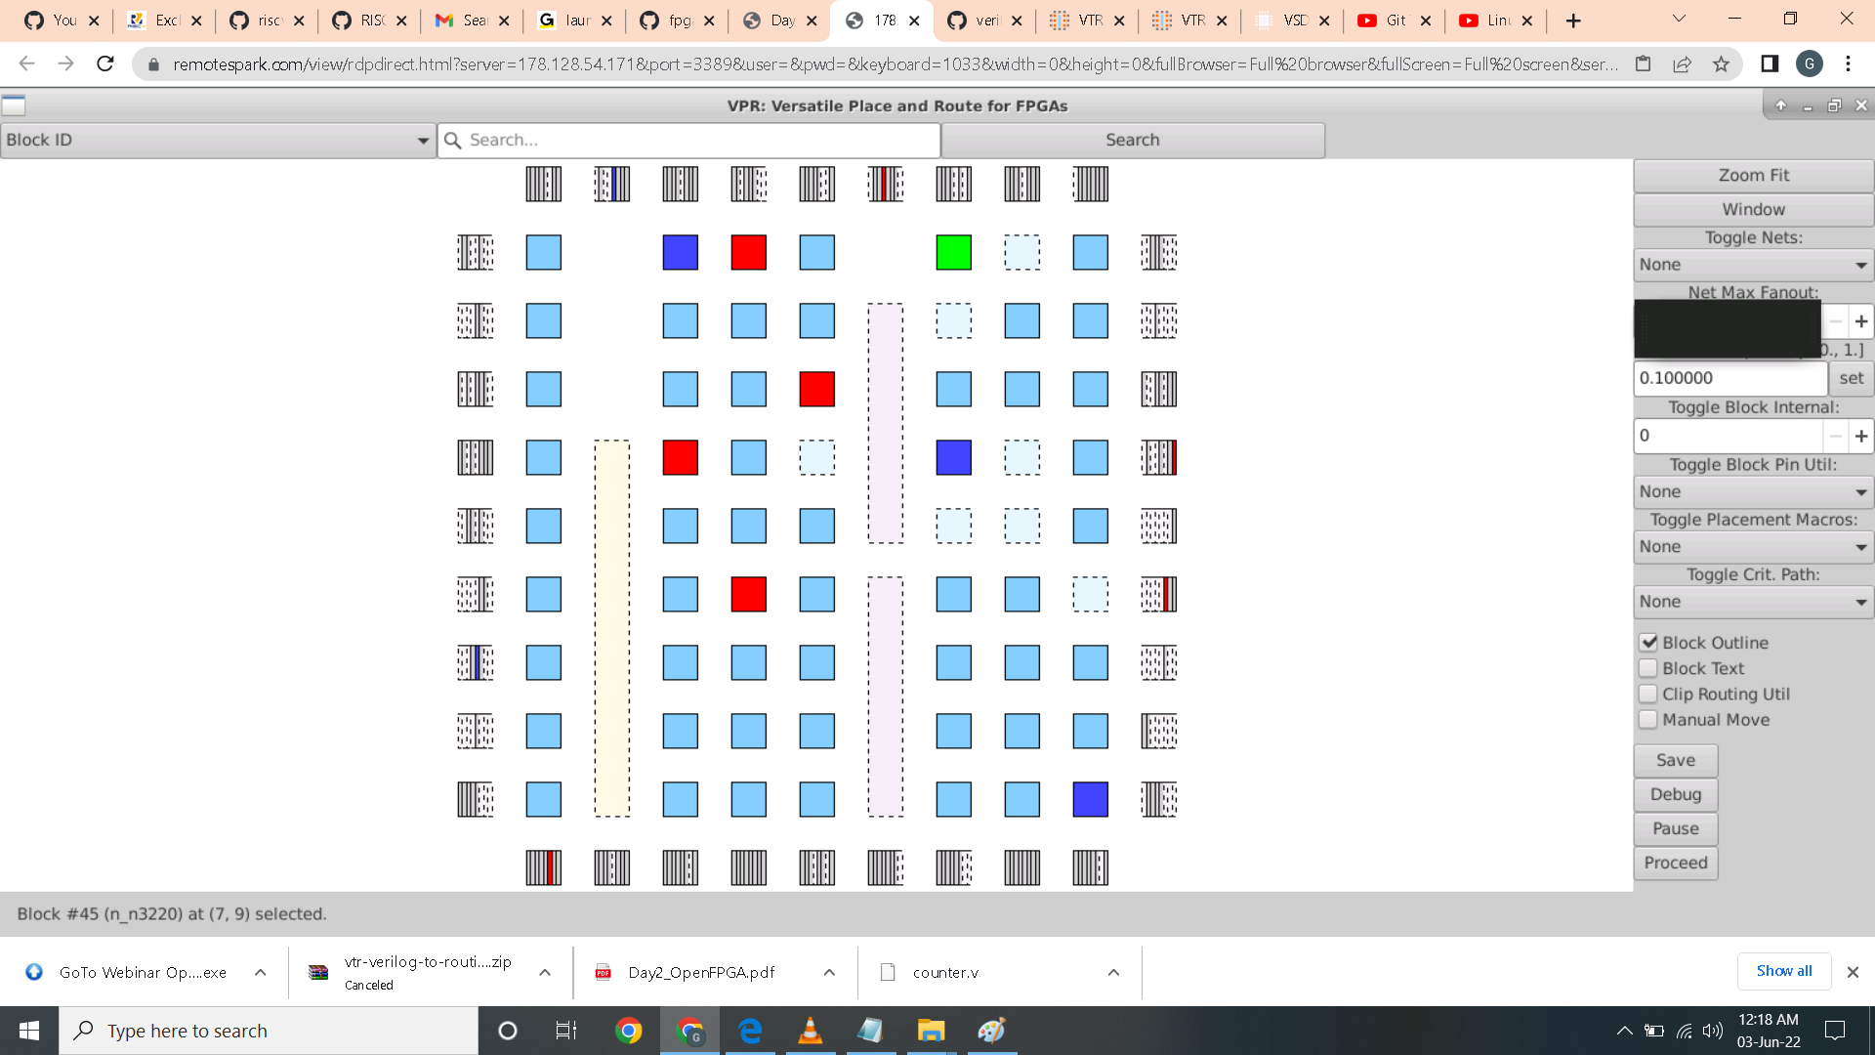Enable the Block Text checkbox
This screenshot has height=1055, width=1875.
click(x=1648, y=668)
